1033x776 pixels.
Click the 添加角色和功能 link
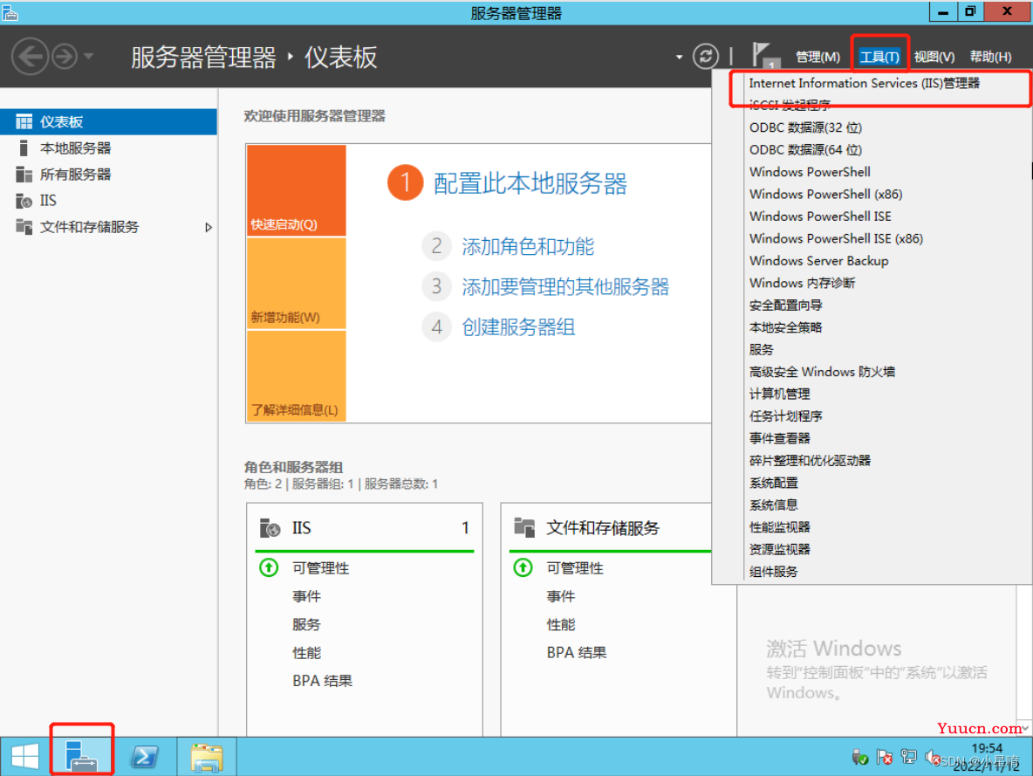coord(528,246)
